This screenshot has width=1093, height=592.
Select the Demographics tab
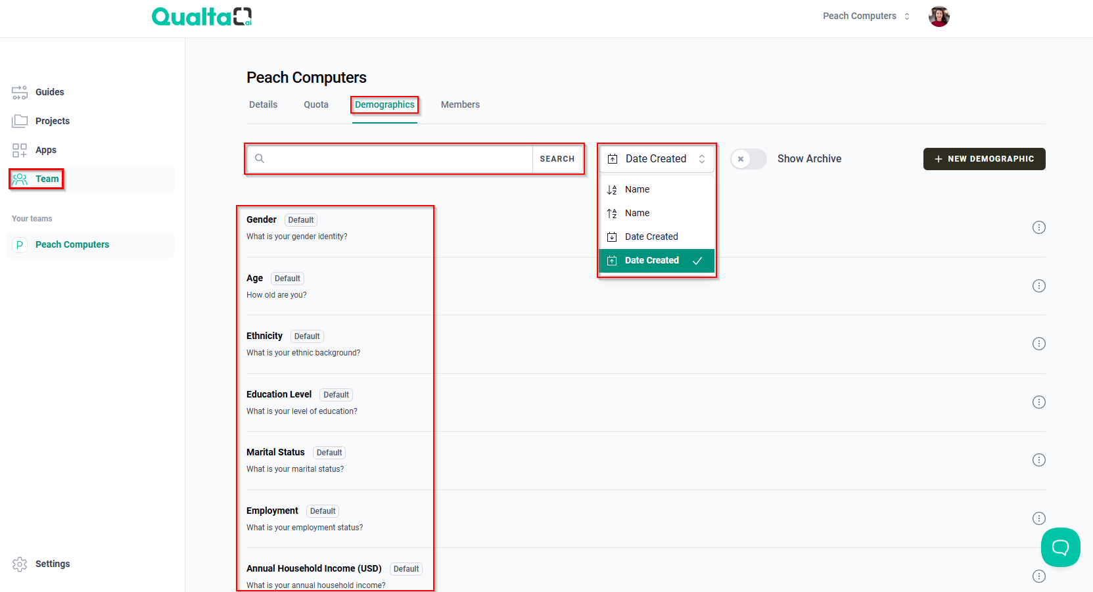pos(384,104)
